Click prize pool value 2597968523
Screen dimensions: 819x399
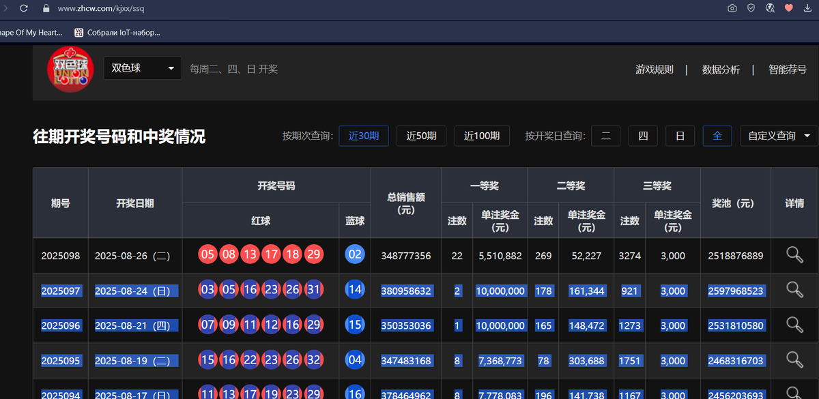tap(736, 291)
